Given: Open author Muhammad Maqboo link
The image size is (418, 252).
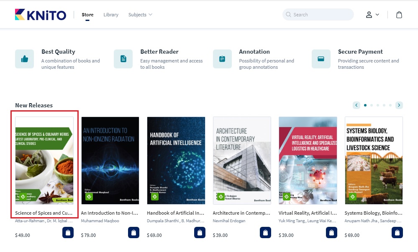Looking at the screenshot, I should (100, 221).
